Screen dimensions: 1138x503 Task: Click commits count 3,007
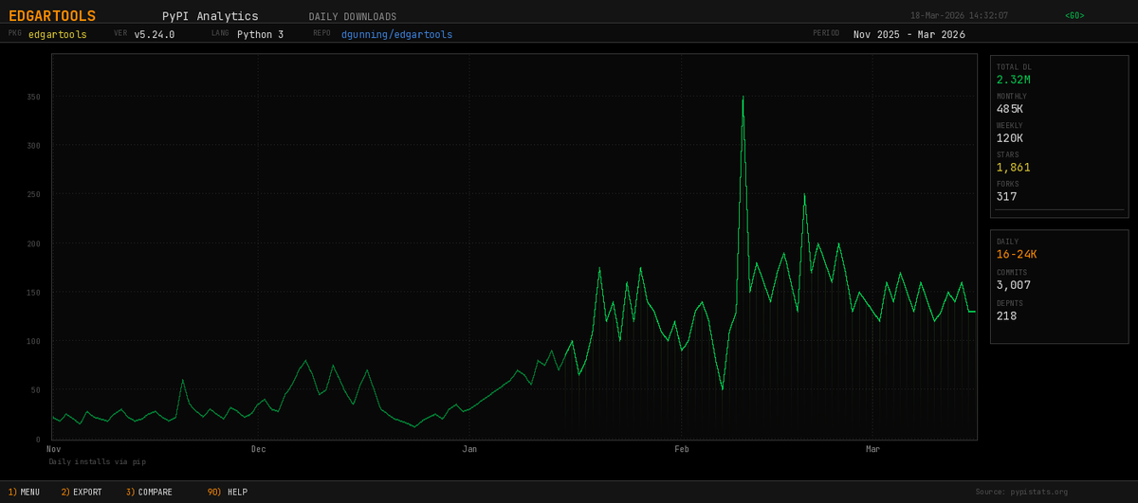click(x=1013, y=285)
